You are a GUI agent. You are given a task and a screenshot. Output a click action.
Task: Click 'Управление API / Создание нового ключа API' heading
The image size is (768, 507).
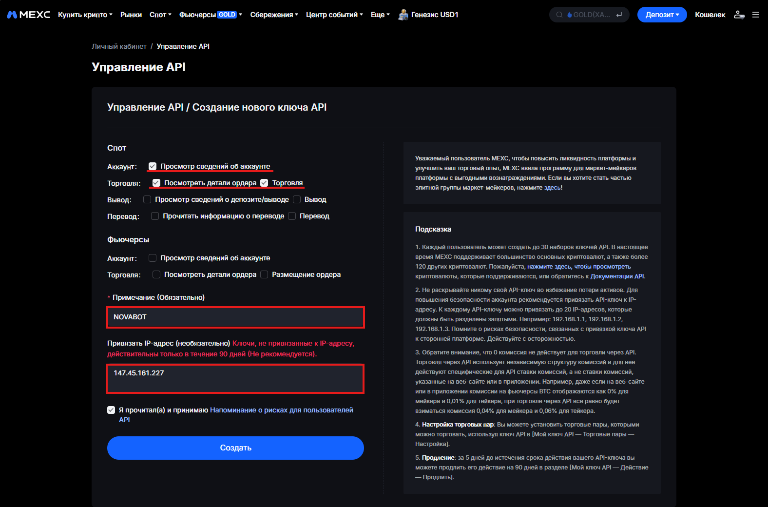coord(217,107)
